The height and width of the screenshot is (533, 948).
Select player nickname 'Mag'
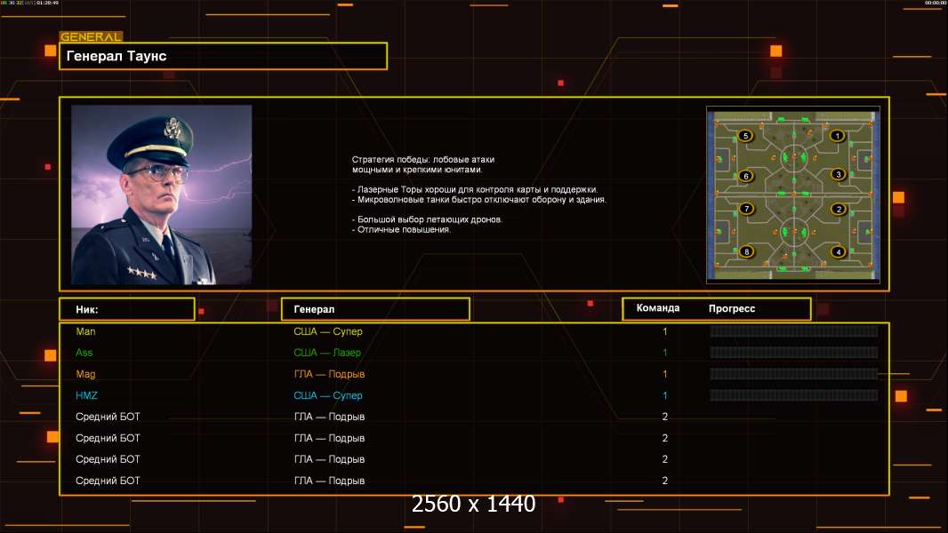(x=85, y=374)
